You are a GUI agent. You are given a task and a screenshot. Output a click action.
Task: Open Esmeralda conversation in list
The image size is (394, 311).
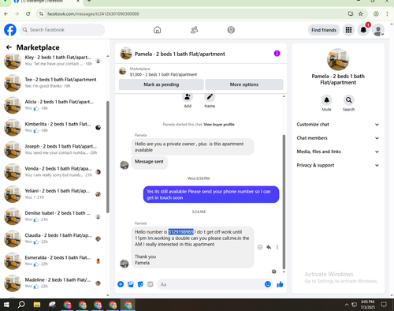point(53,260)
